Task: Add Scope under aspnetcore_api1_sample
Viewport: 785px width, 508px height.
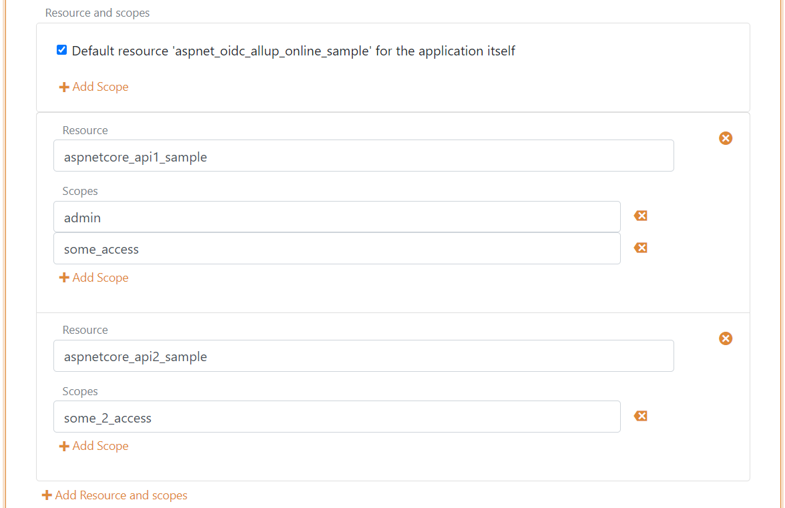Action: coord(94,277)
